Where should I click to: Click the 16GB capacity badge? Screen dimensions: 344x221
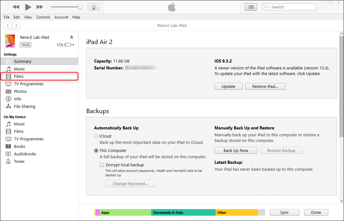25,45
